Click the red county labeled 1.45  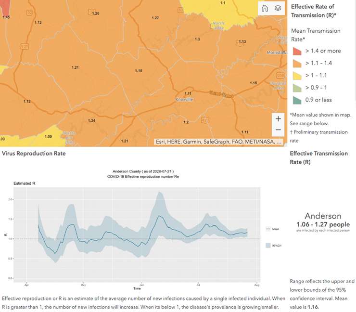[6, 17]
